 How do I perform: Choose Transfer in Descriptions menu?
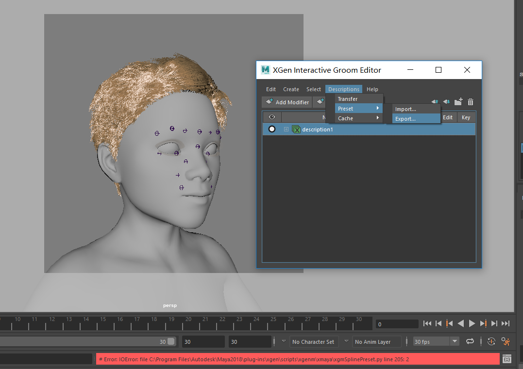point(348,99)
